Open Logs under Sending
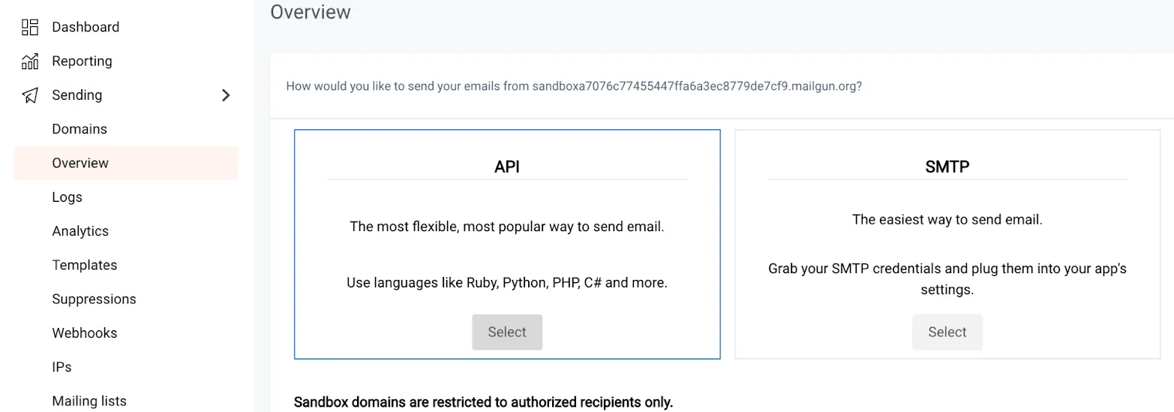The width and height of the screenshot is (1174, 412). [x=68, y=197]
